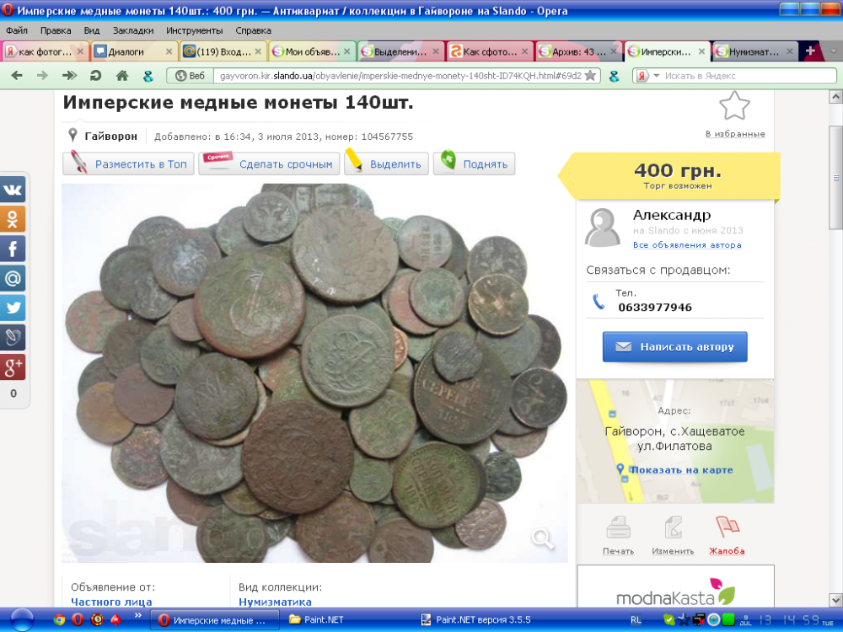Viewport: 843px width, 632px height.
Task: Open Все объявления автора link
Action: point(687,245)
